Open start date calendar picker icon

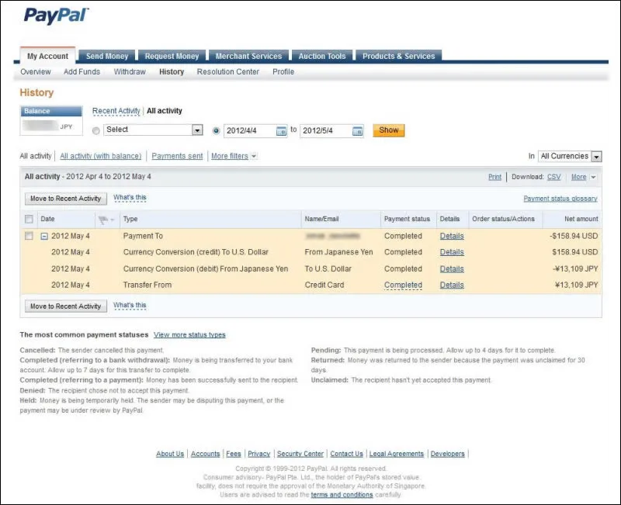[x=281, y=131]
